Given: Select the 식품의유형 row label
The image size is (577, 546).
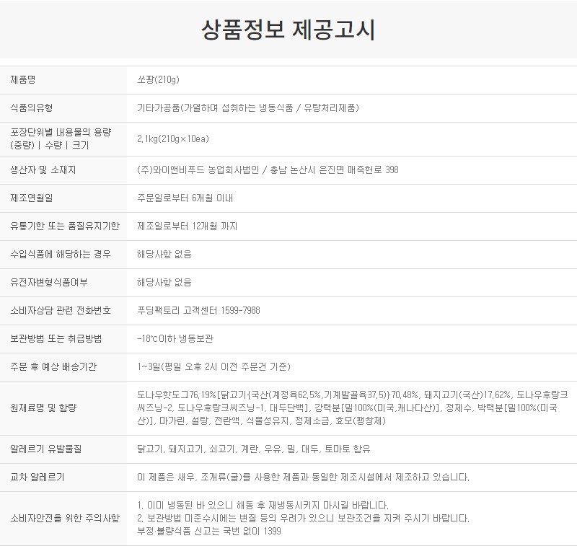Looking at the screenshot, I should pos(32,107).
